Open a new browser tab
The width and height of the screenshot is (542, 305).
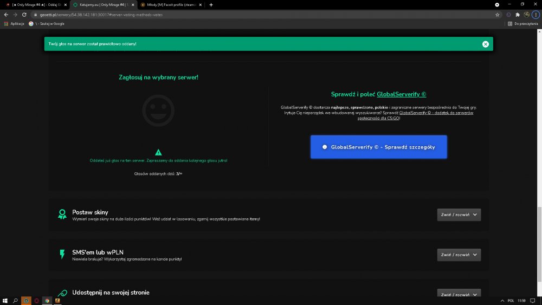[x=211, y=5]
